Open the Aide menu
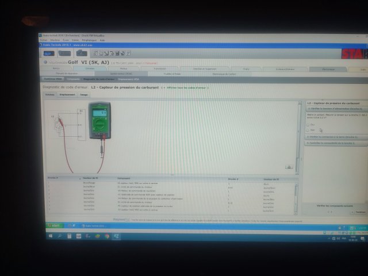The image size is (368, 276). pos(102,40)
